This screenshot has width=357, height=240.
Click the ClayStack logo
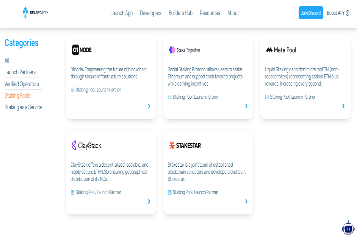pos(87,145)
